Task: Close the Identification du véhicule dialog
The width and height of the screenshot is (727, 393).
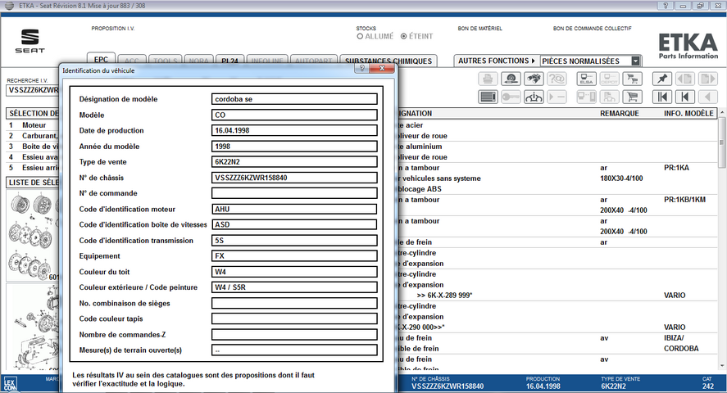Action: 382,69
